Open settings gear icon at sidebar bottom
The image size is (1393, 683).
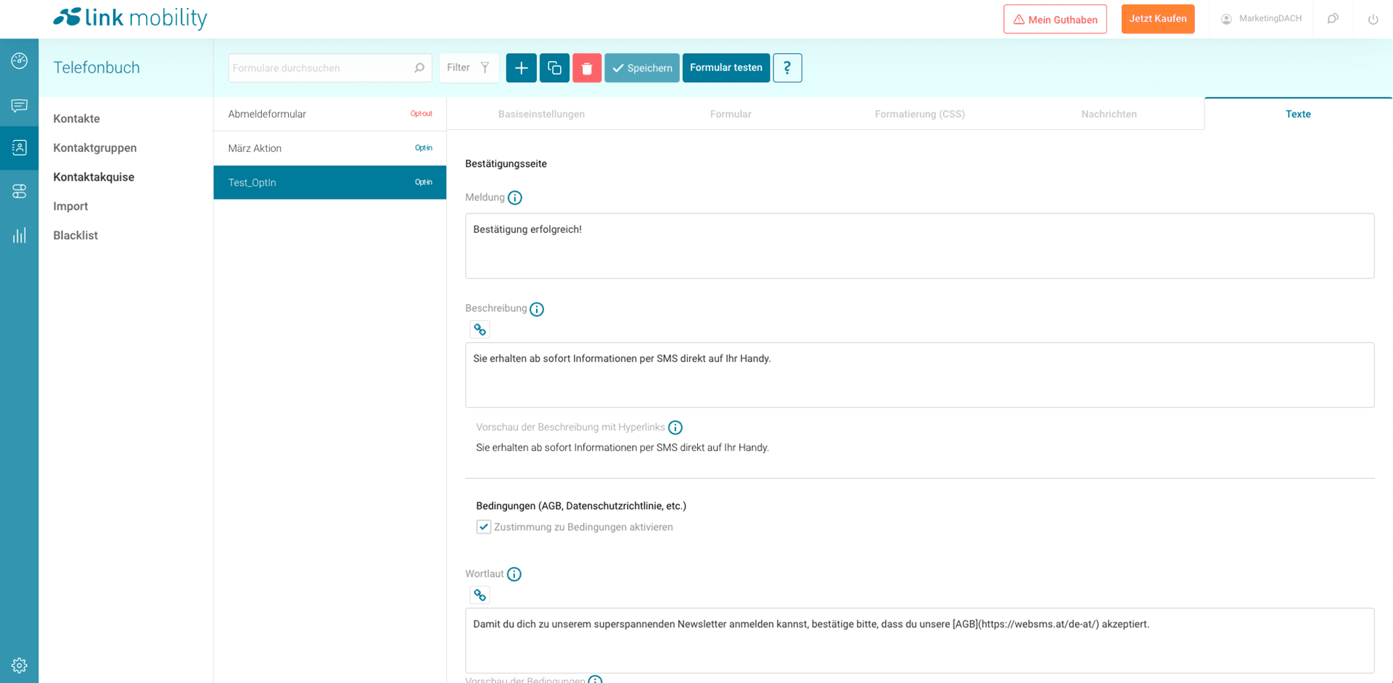pyautogui.click(x=20, y=665)
